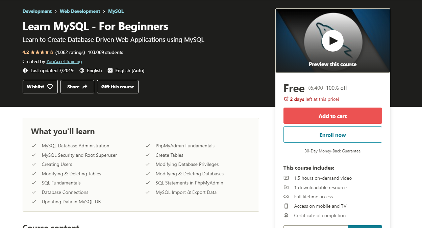422x232 pixels.
Task: Click the downloadable resource folder icon
Action: pyautogui.click(x=286, y=187)
